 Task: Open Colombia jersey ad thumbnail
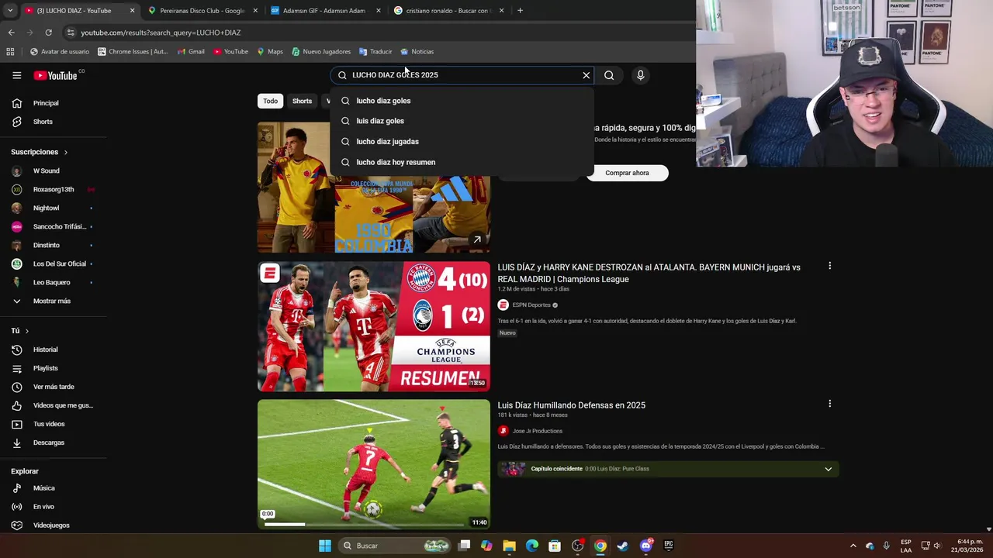point(374,187)
